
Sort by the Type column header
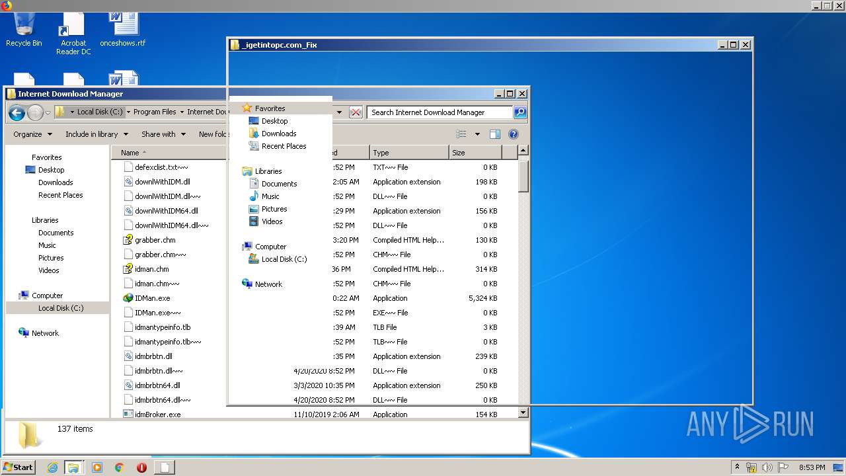(x=409, y=153)
